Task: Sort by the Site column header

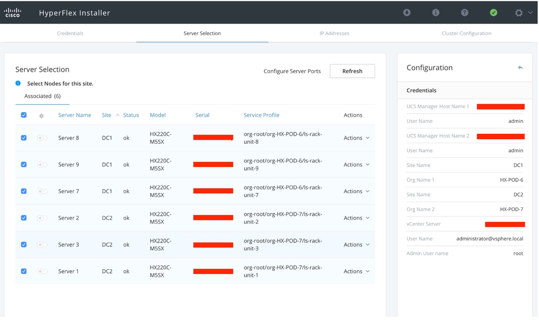Action: click(107, 115)
